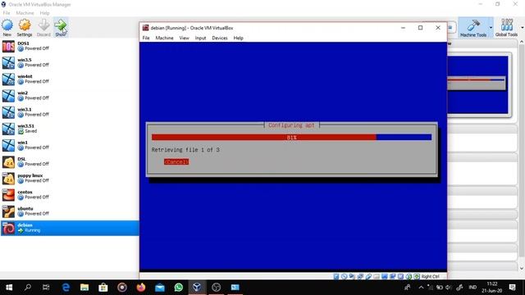Open Global Tools in VirtualBox Manager
This screenshot has height=295, width=525.
point(506,27)
